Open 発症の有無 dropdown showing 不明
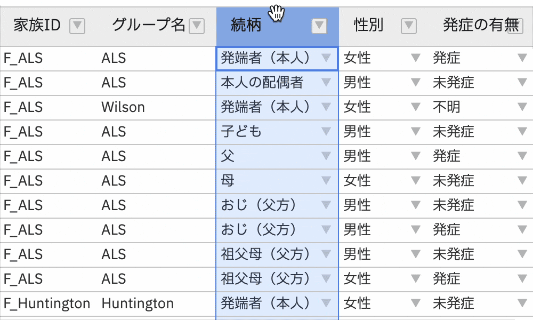 tap(522, 107)
